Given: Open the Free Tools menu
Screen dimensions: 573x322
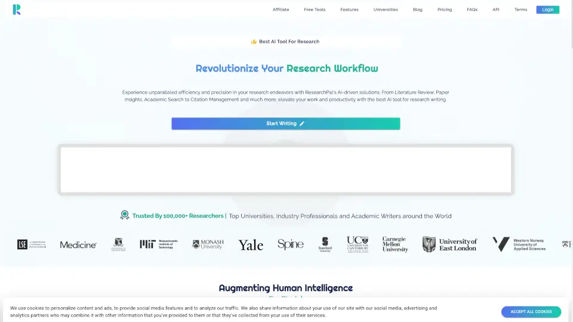Looking at the screenshot, I should (x=315, y=10).
